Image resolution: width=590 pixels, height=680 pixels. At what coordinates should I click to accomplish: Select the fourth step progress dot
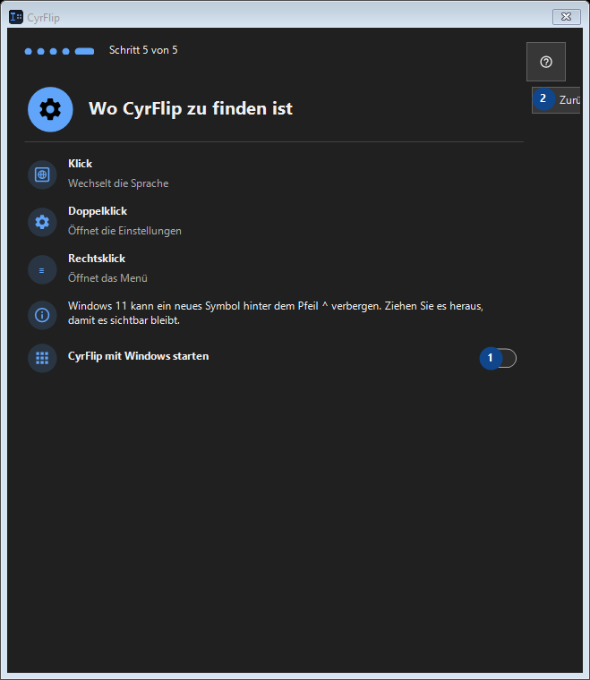(66, 51)
